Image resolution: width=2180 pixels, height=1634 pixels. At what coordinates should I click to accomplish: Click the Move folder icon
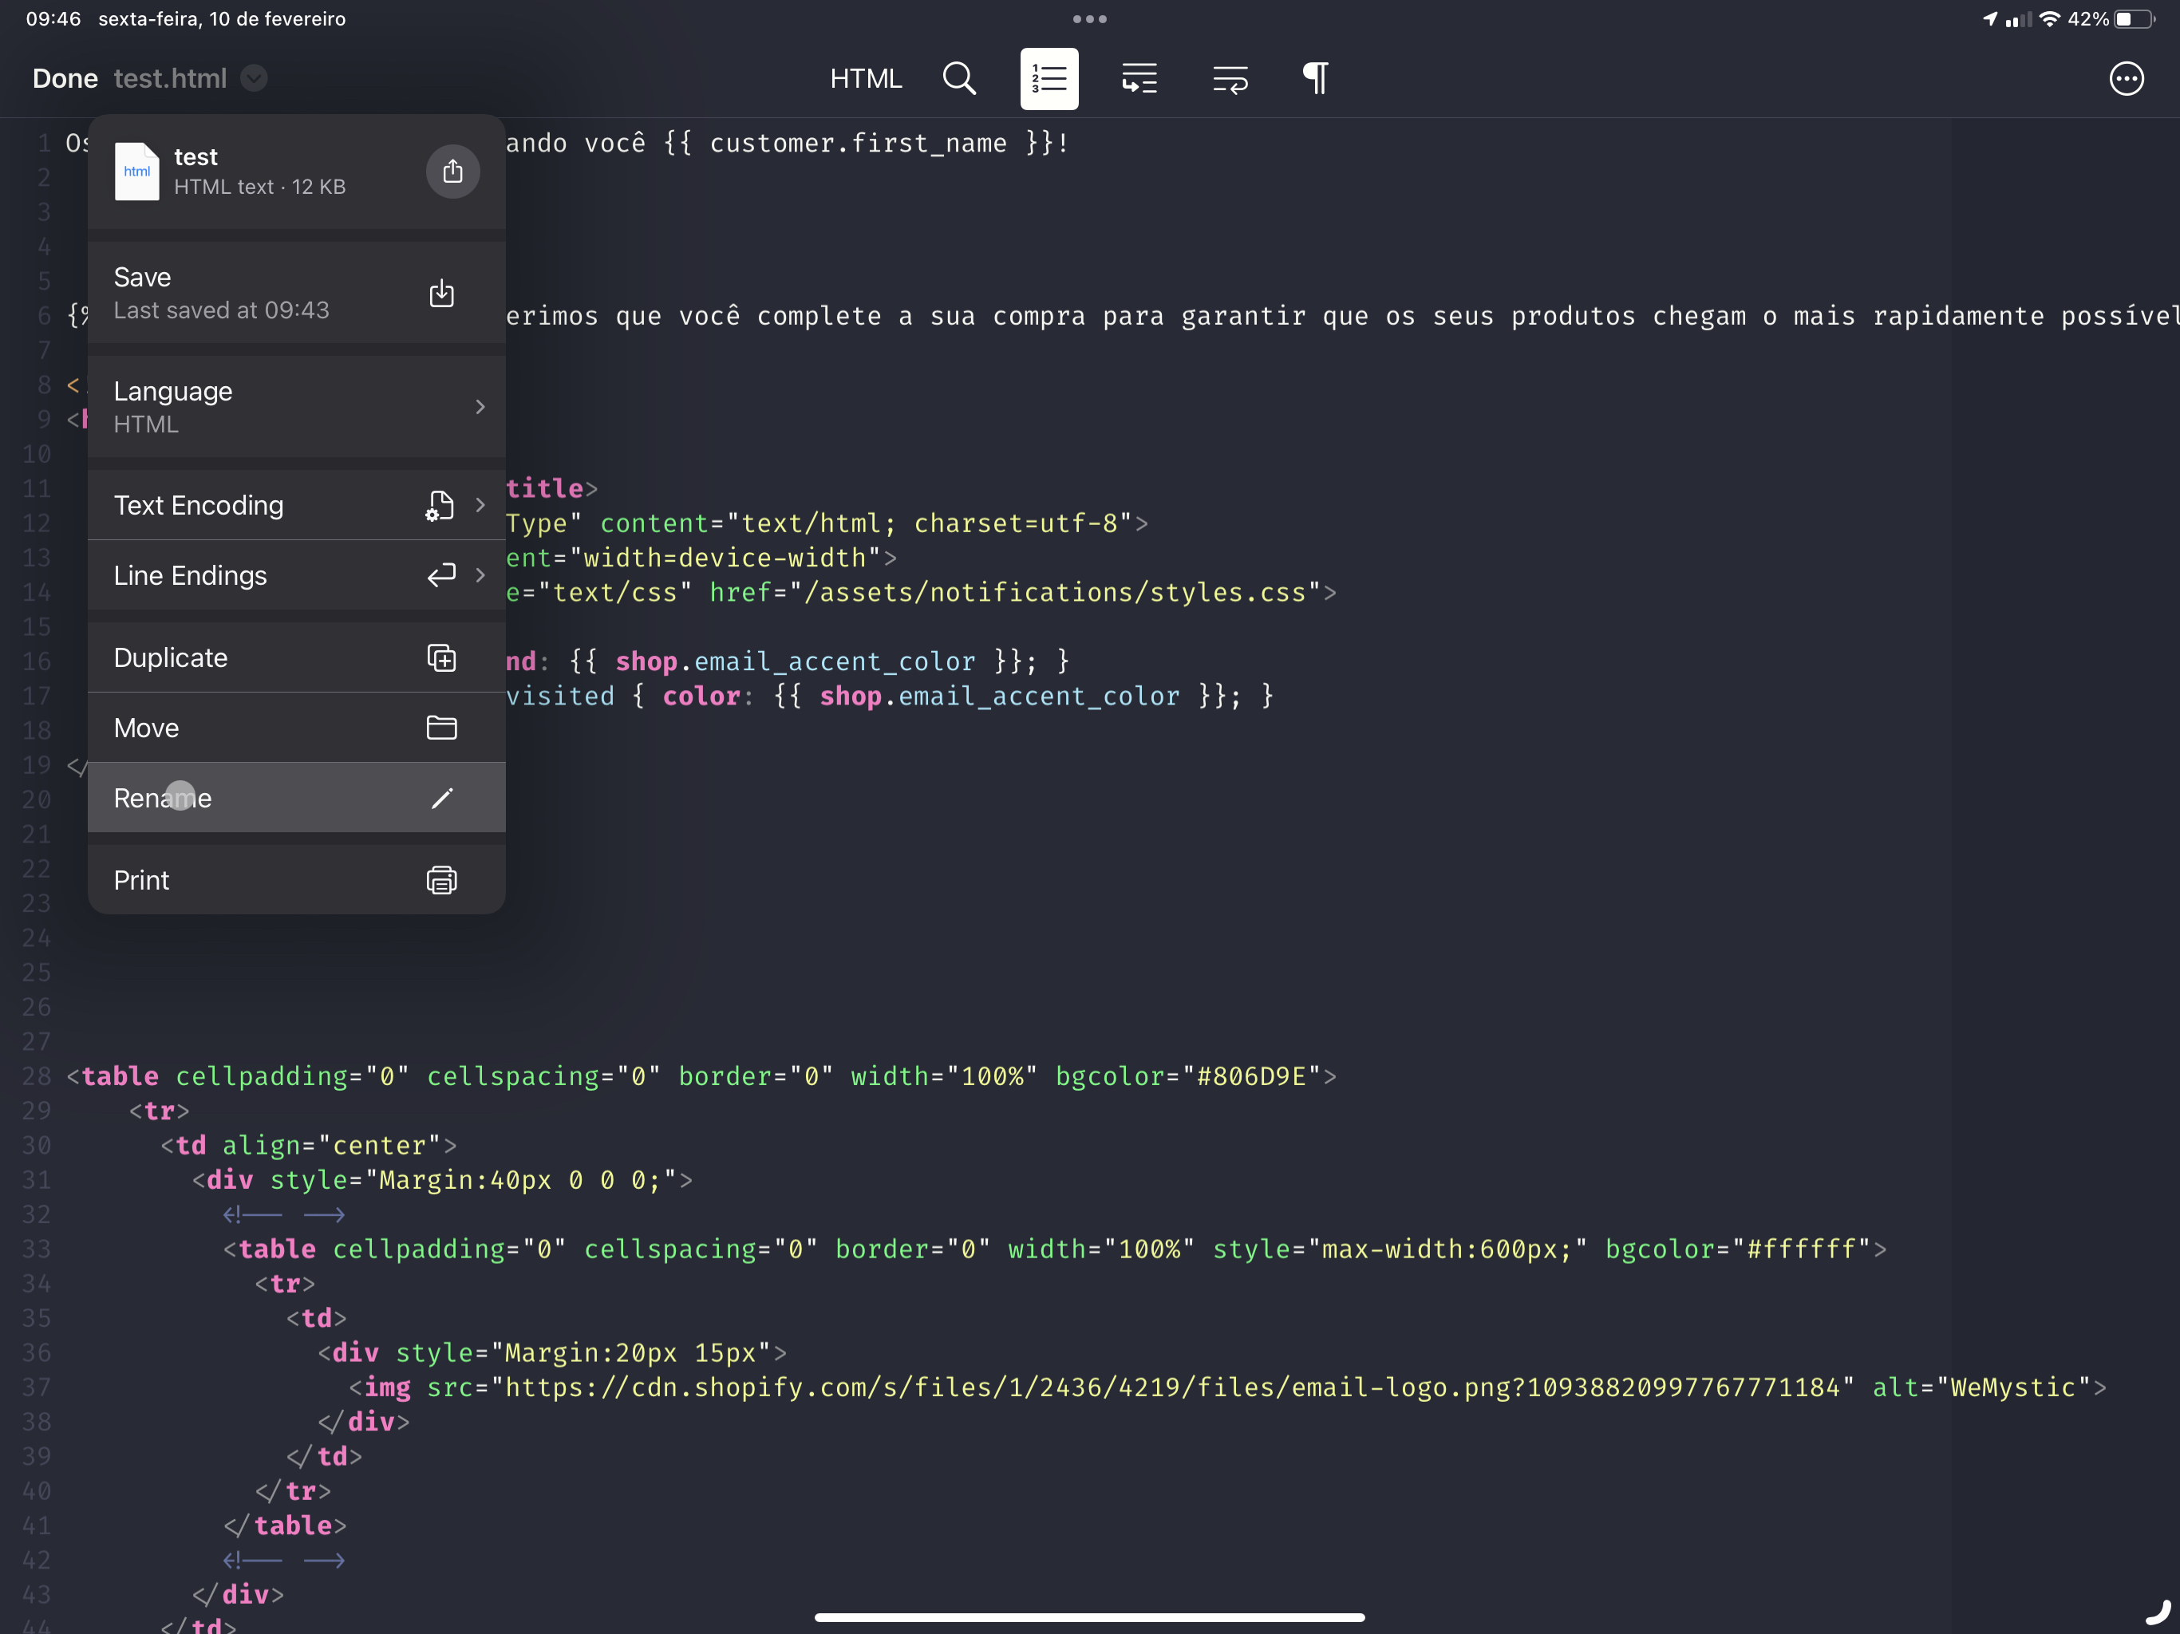(x=443, y=728)
